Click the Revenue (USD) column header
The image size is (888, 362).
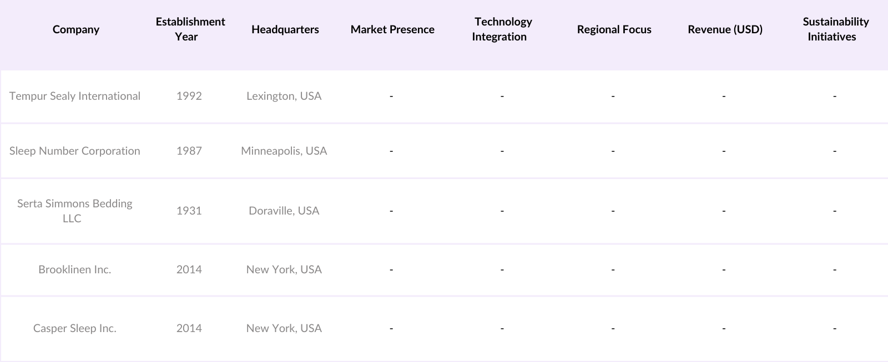(725, 29)
